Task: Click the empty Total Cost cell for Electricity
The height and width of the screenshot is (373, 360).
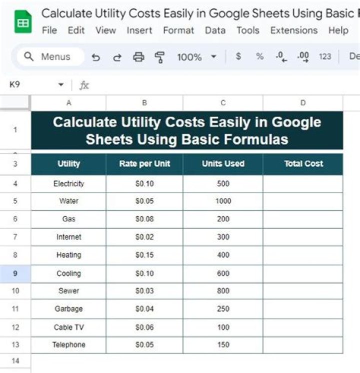Action: (x=303, y=184)
